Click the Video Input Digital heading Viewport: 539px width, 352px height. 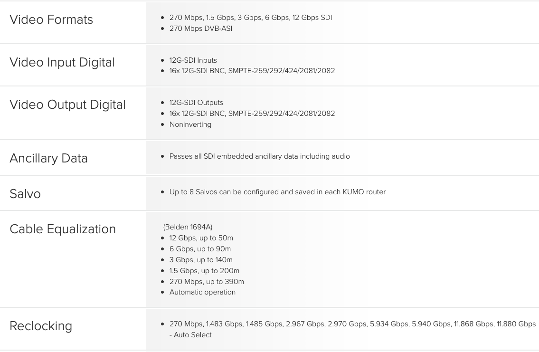[x=62, y=63]
